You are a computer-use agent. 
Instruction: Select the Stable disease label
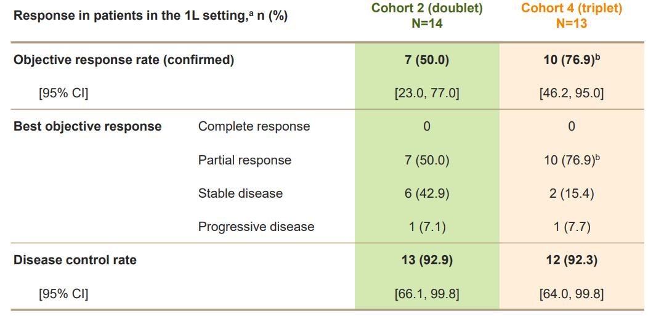pos(240,193)
